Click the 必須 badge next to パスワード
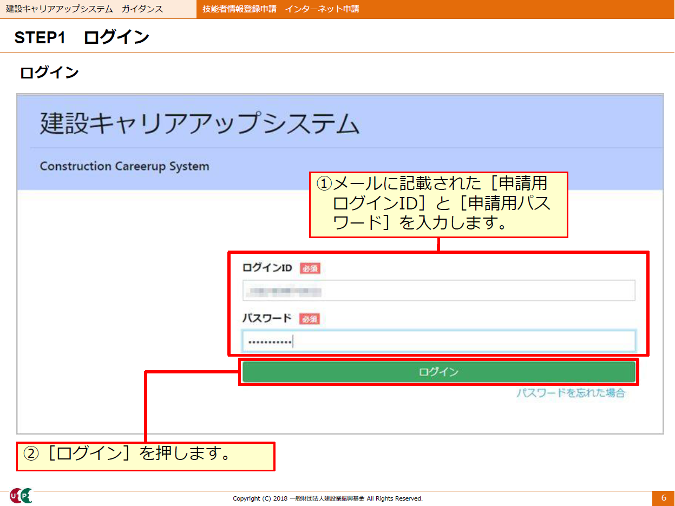 coord(310,319)
